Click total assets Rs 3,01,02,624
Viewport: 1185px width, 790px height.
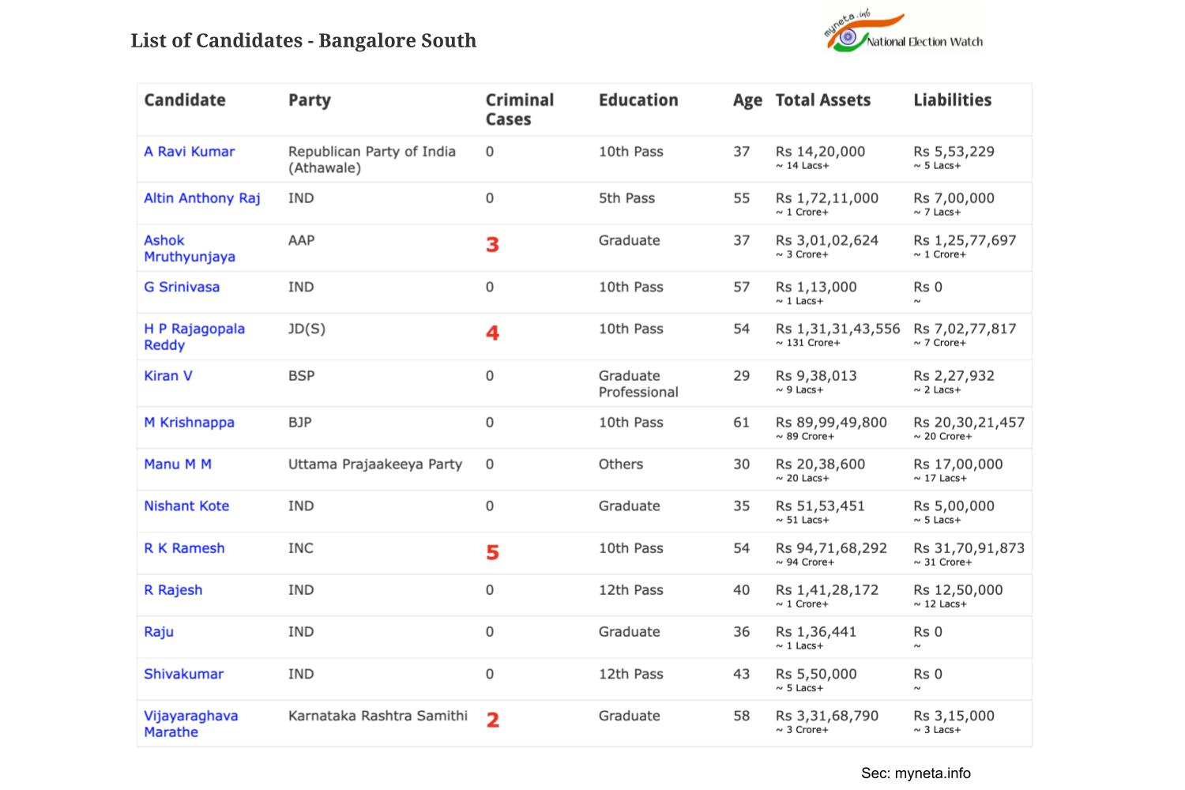click(x=827, y=240)
